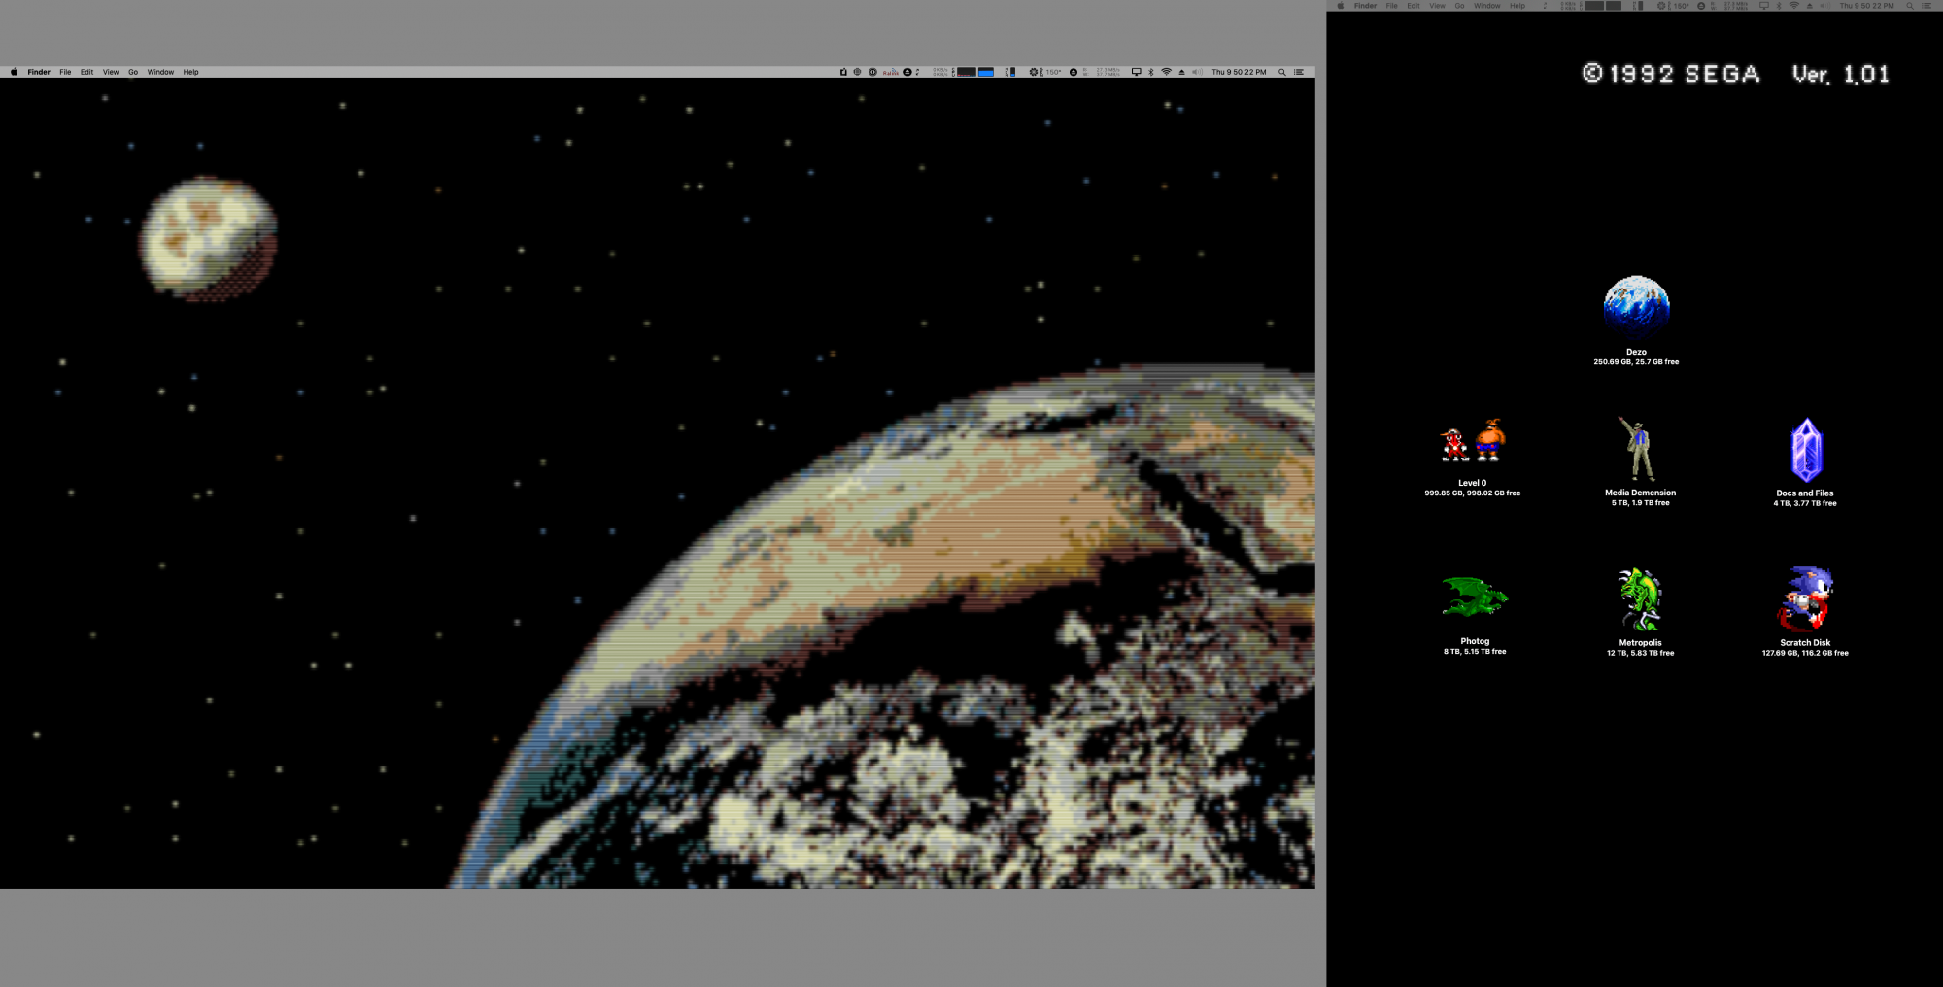Image resolution: width=1943 pixels, height=987 pixels.
Task: Open the Window menu on main display
Action: [160, 72]
